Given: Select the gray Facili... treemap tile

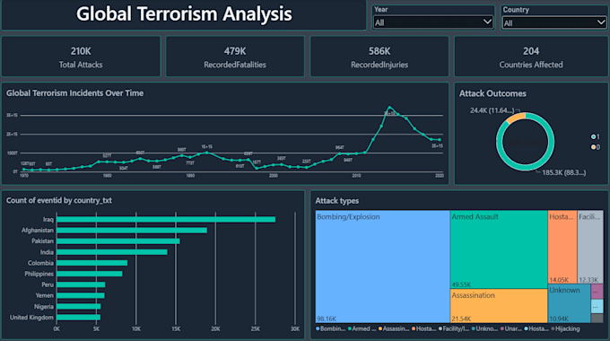Looking at the screenshot, I should [590, 247].
